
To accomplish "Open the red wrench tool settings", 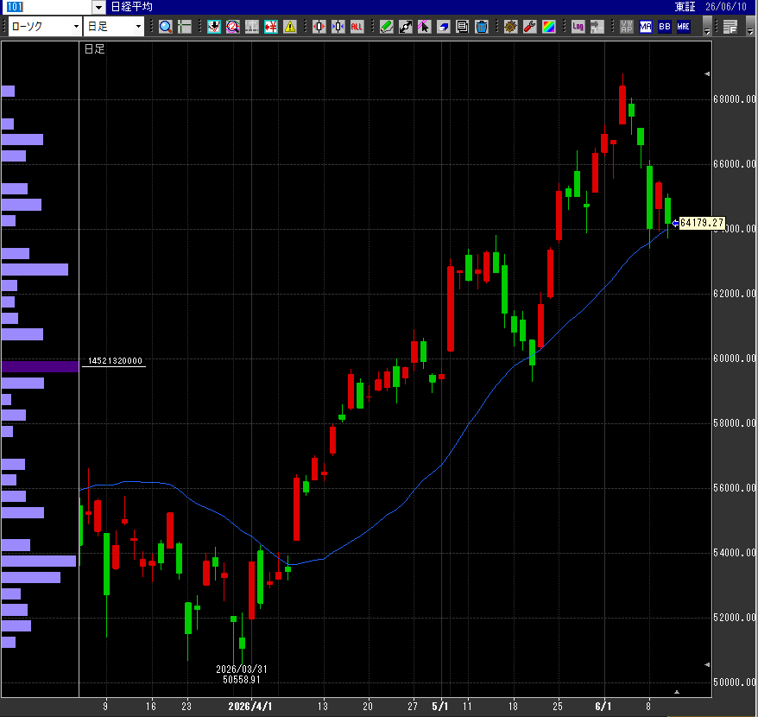I will (530, 27).
